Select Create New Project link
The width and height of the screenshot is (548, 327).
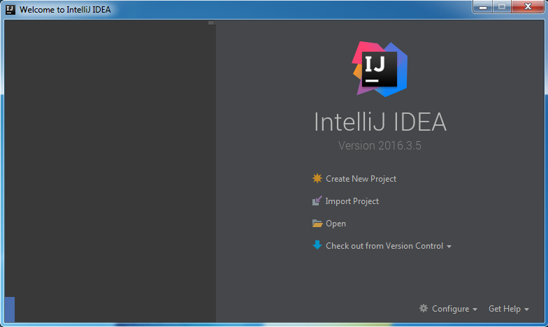point(361,179)
